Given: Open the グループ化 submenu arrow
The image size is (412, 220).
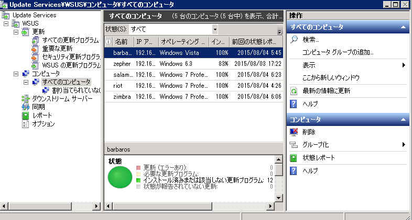Looking at the screenshot, I should pos(404,144).
